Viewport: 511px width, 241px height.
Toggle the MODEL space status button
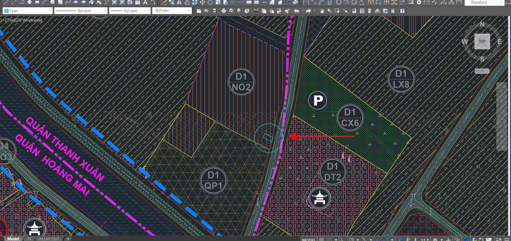pyautogui.click(x=308, y=239)
